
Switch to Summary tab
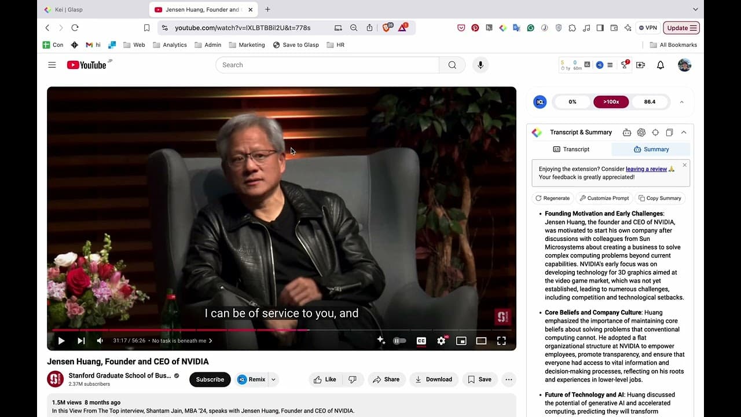point(651,149)
